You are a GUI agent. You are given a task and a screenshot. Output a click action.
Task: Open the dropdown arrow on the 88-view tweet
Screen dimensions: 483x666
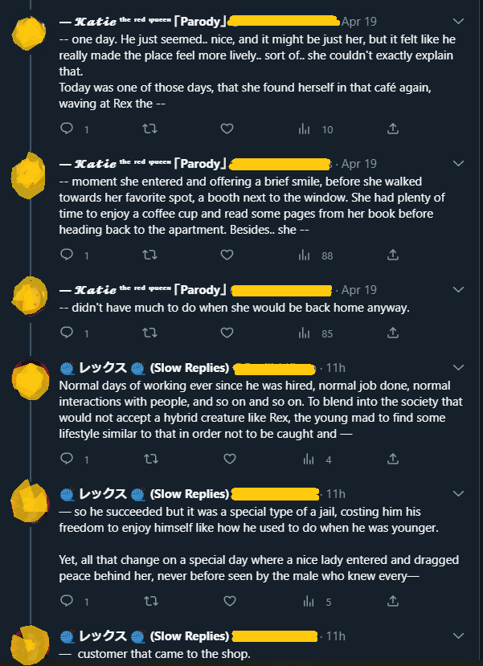click(x=458, y=162)
